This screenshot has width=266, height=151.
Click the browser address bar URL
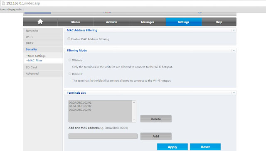[23, 3]
